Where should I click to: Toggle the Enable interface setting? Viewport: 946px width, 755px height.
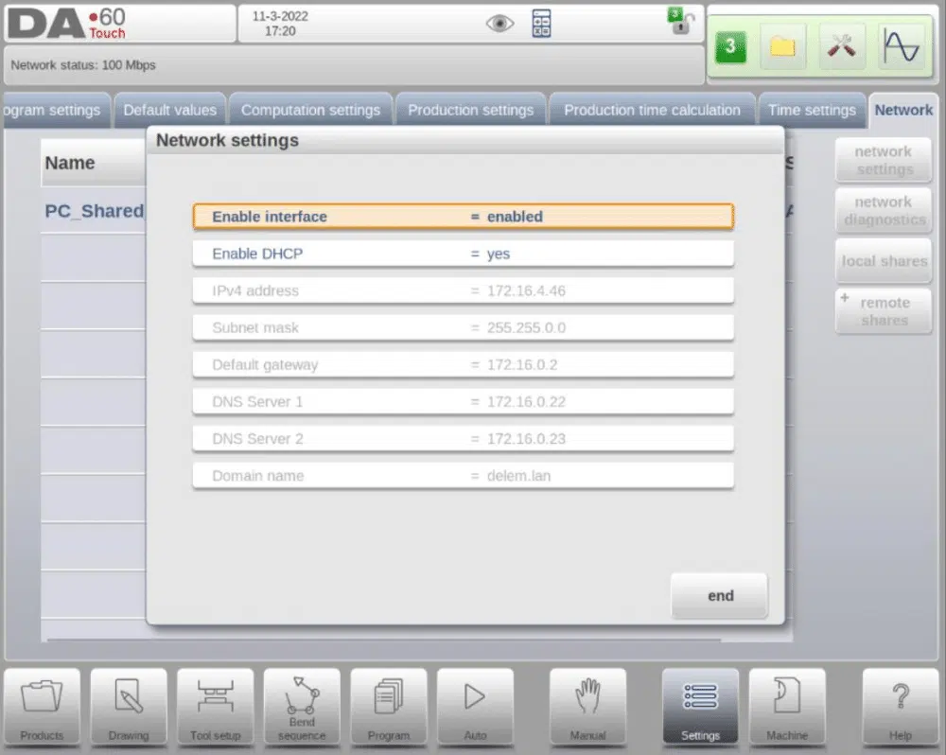point(464,217)
